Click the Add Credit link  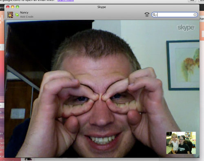(27, 17)
